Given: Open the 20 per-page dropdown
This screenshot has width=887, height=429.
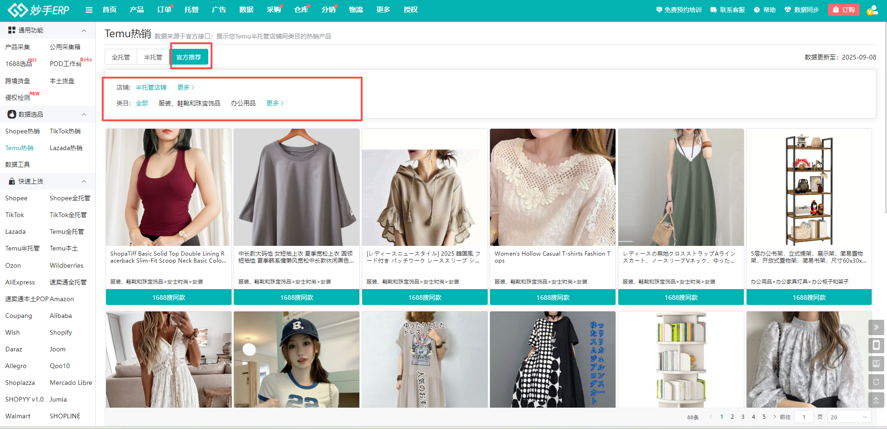Looking at the screenshot, I should click(x=849, y=417).
